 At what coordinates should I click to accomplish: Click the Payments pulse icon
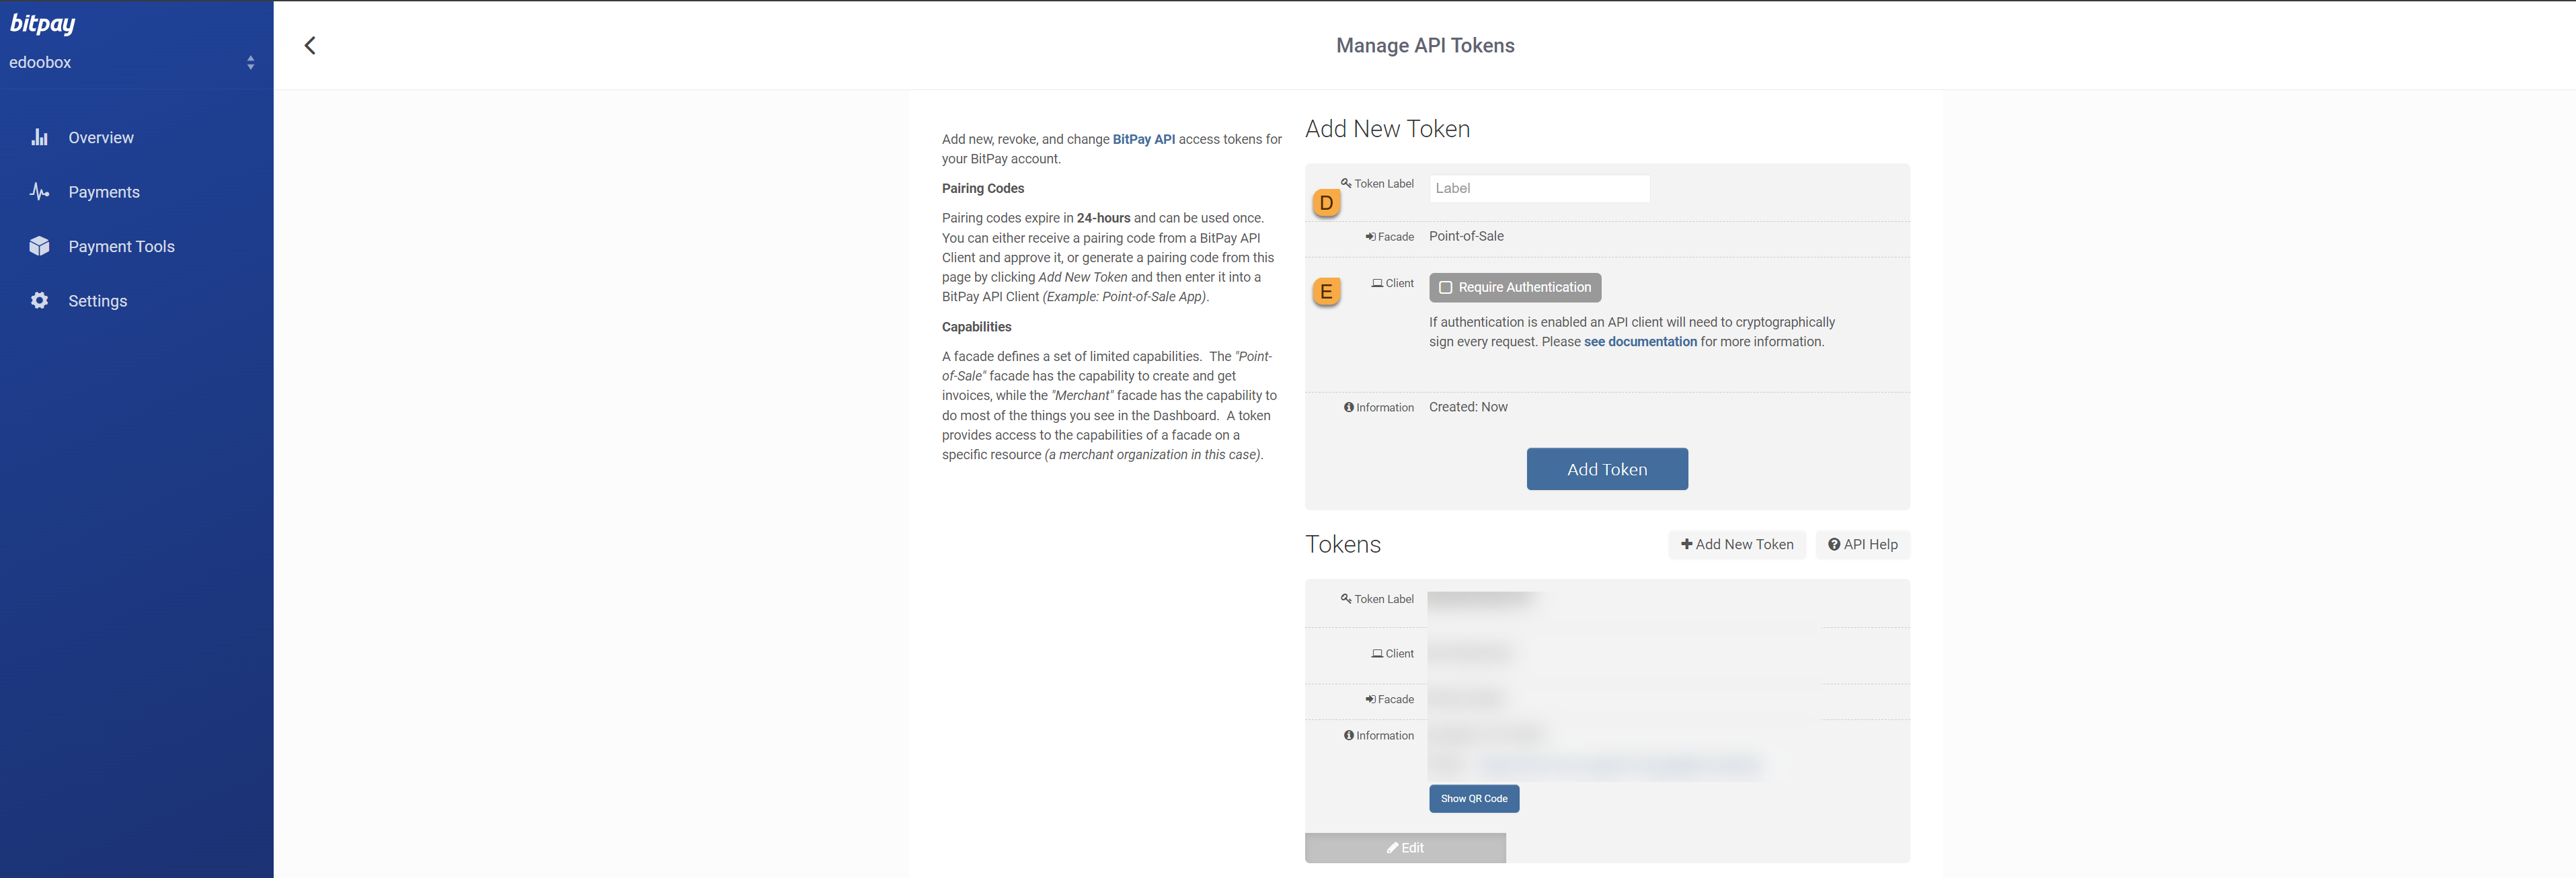[39, 191]
